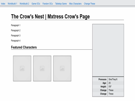135x101 pixels.
Task: Click image icon in first character card
Action: pyautogui.click(x=22, y=68)
